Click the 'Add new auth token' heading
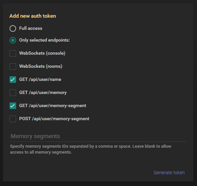Viewport: 197px width, 186px height. (x=33, y=16)
